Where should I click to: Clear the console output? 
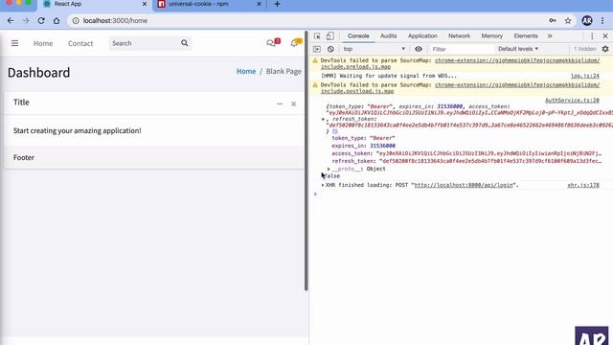(x=330, y=49)
